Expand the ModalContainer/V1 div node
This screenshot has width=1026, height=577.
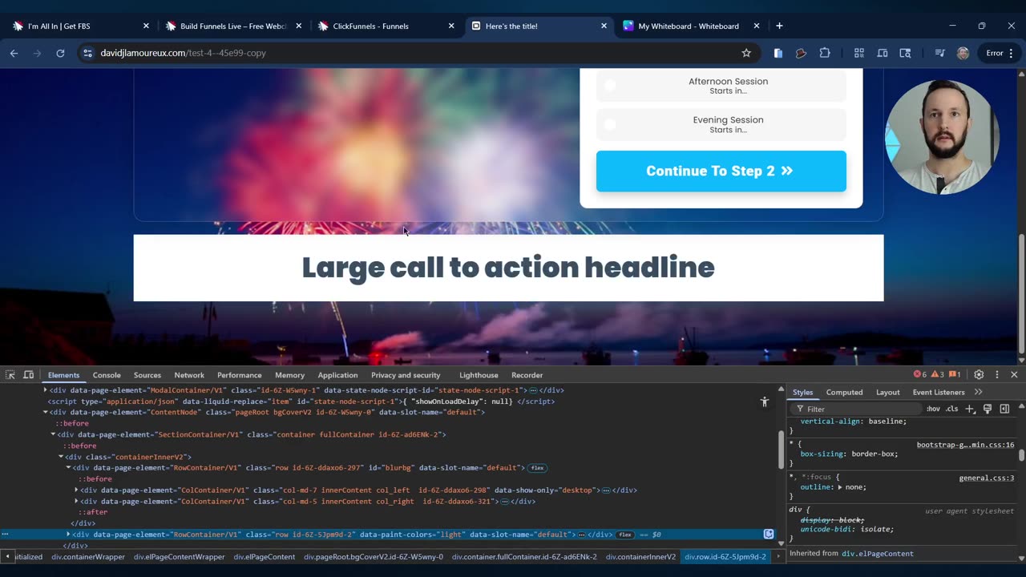pos(45,390)
